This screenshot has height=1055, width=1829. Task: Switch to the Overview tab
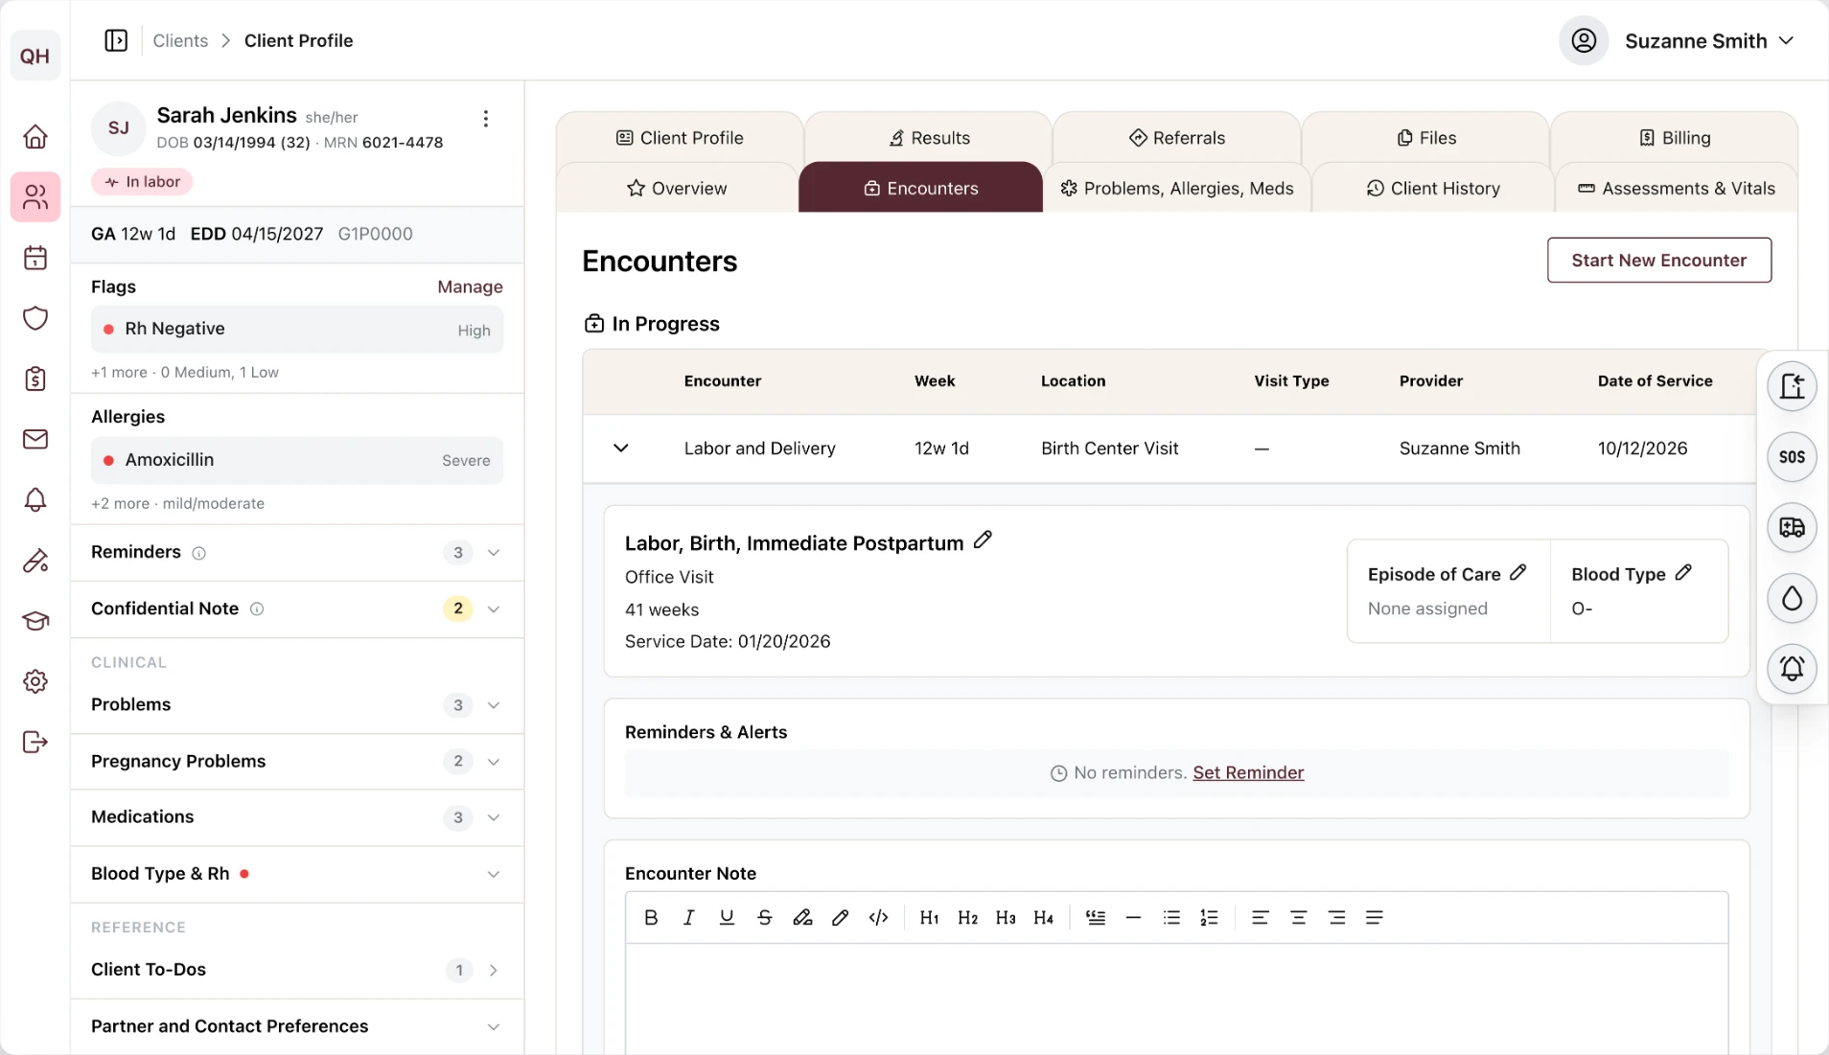(677, 188)
